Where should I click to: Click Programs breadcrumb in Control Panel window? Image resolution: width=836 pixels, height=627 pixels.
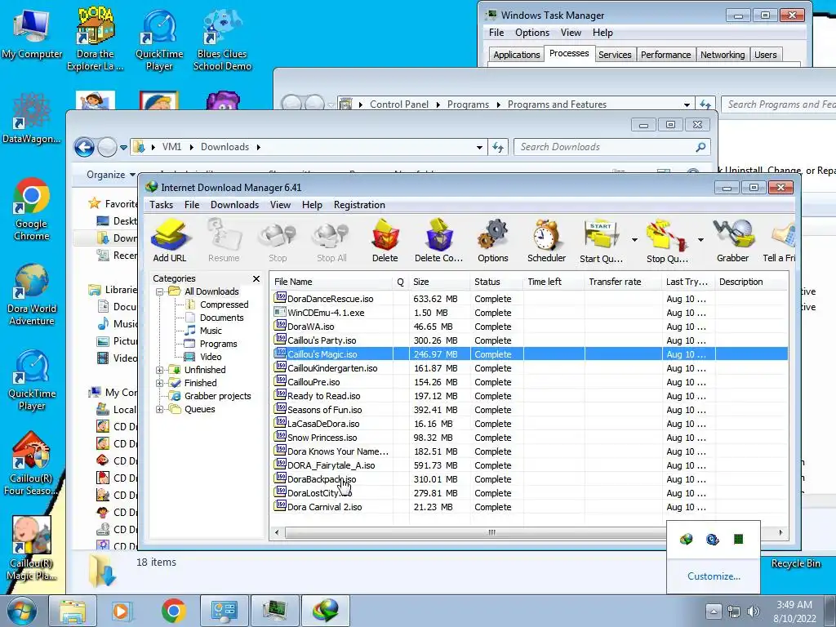tap(468, 104)
